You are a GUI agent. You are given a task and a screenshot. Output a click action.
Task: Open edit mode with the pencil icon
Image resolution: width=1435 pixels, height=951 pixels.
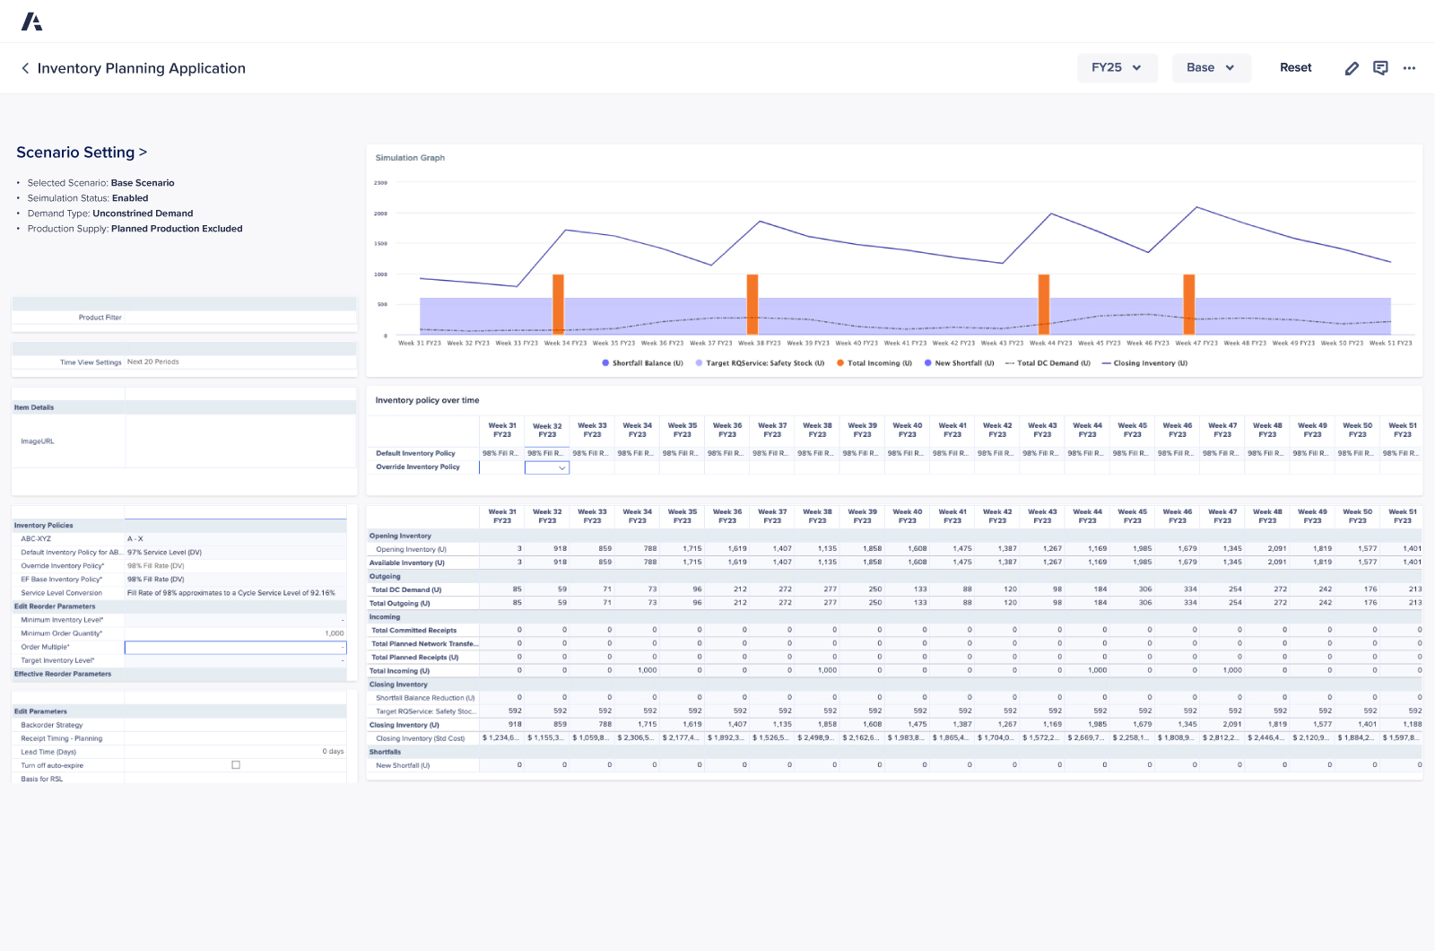point(1352,67)
